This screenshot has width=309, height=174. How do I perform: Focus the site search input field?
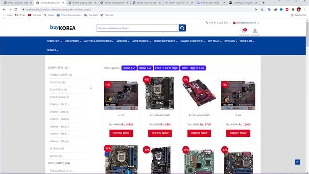click(137, 28)
